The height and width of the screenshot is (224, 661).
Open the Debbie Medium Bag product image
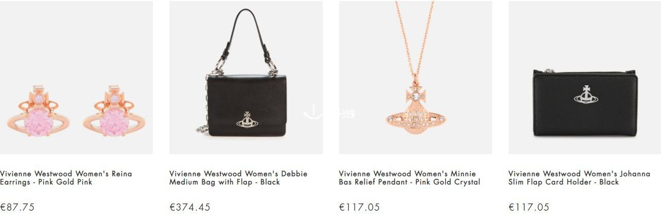(x=246, y=78)
